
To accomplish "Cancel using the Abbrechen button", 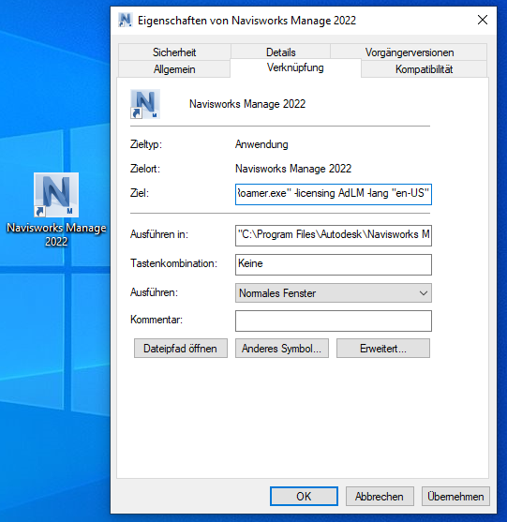I will (x=380, y=497).
